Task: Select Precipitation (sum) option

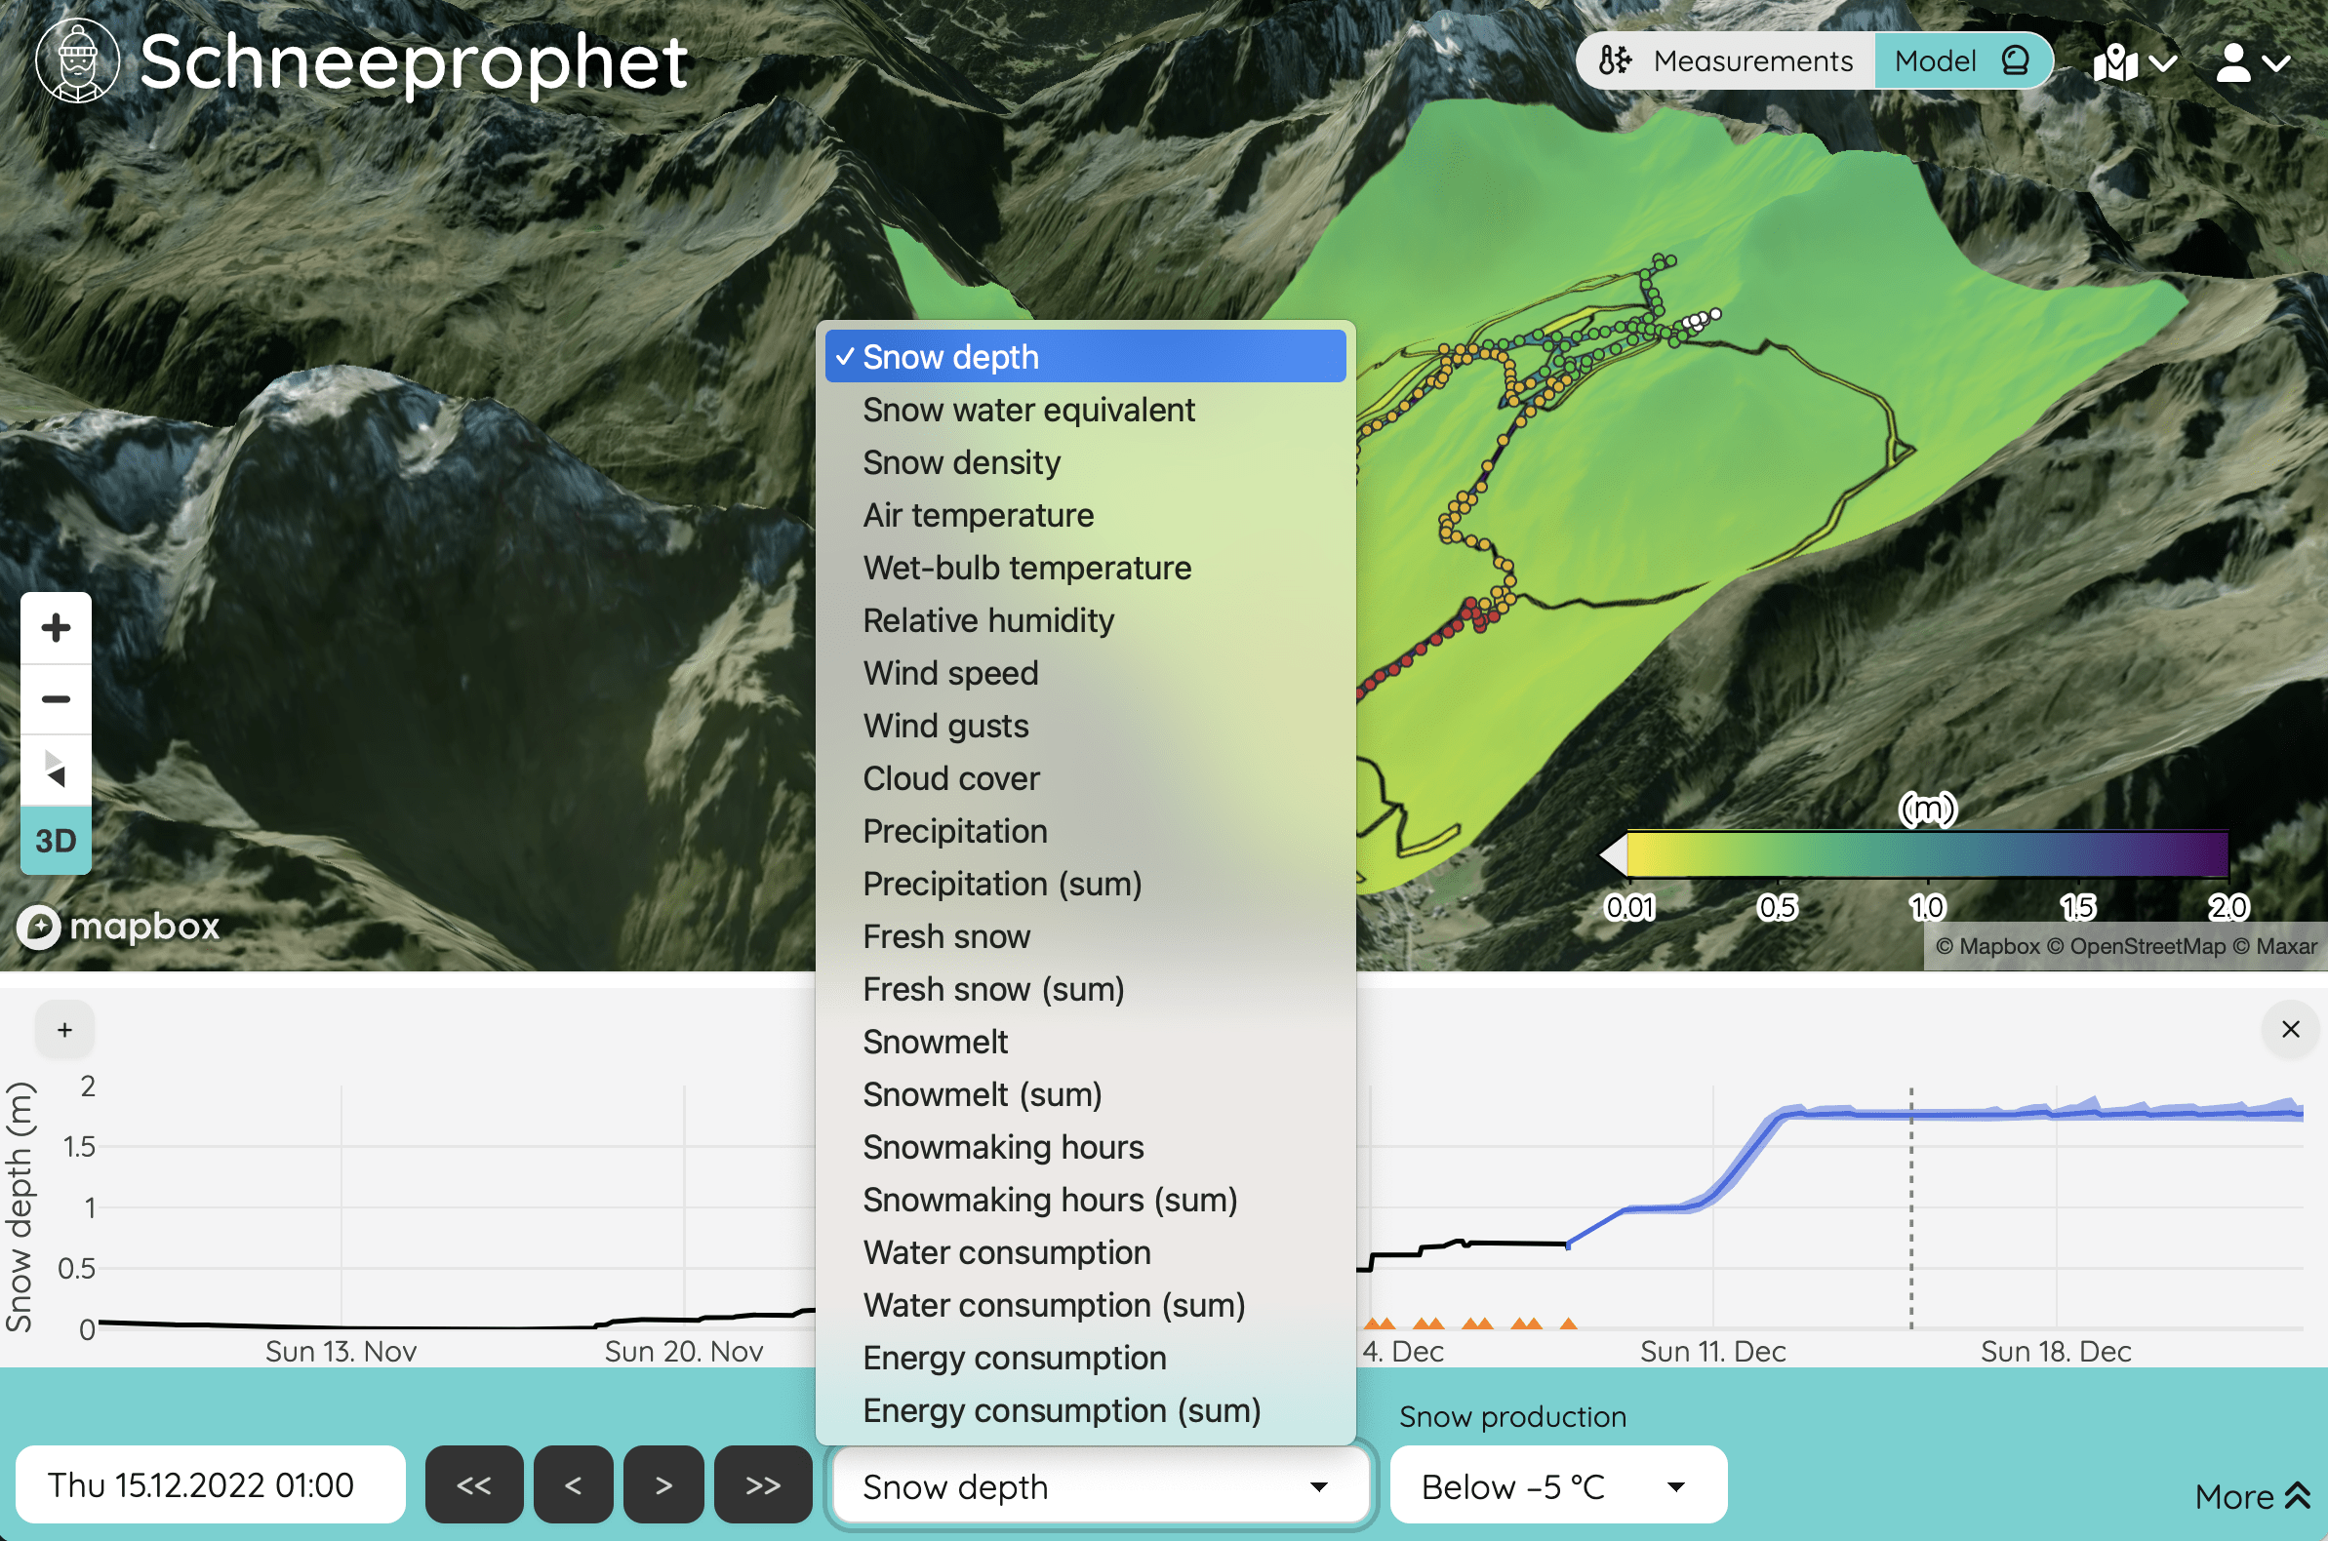Action: 1085,884
